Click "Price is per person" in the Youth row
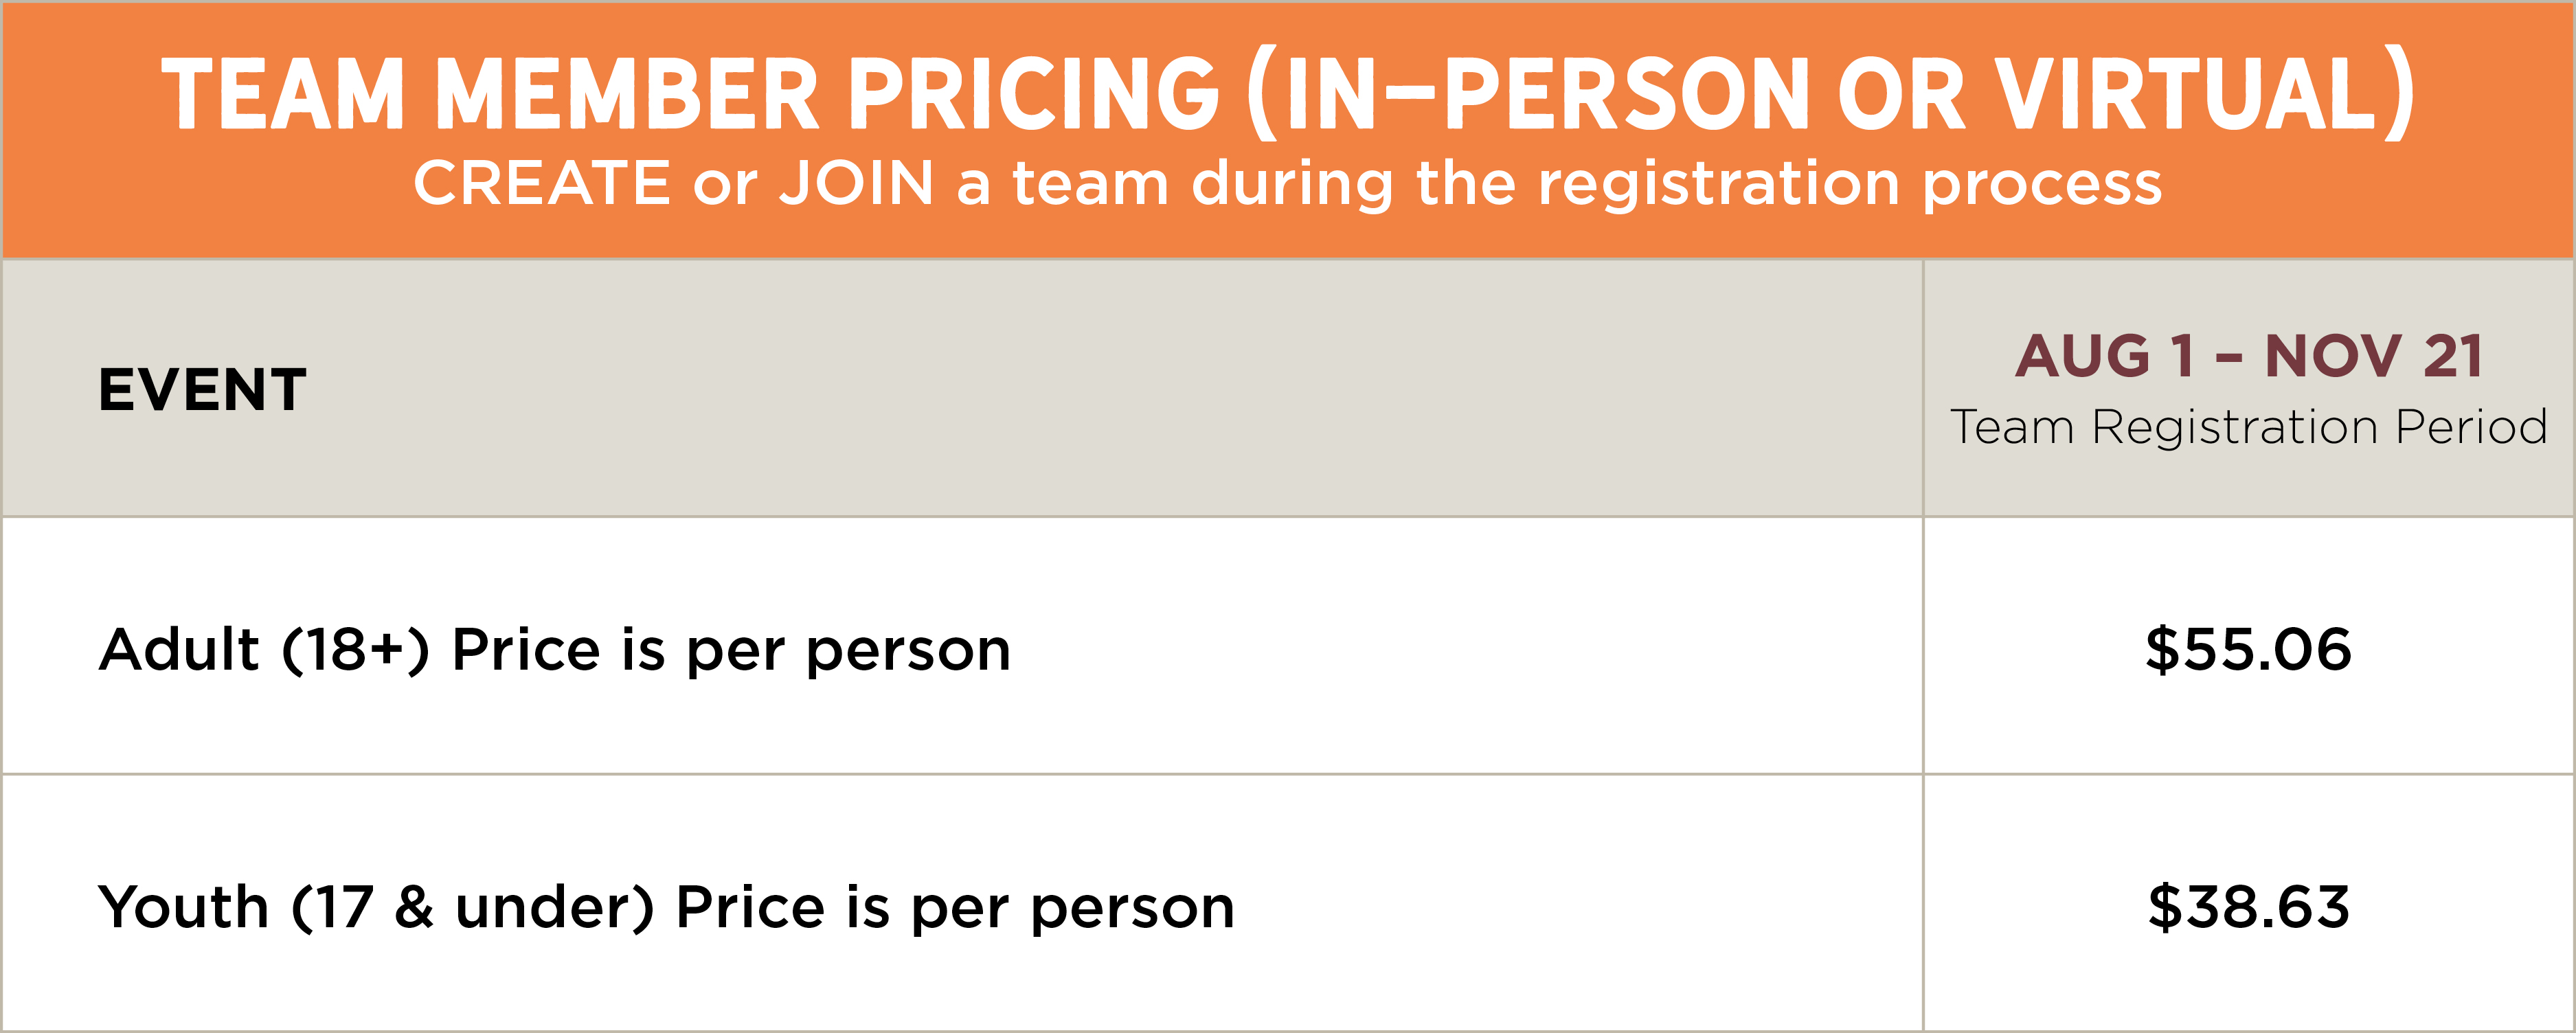Viewport: 2576px width, 1033px height. 955,907
